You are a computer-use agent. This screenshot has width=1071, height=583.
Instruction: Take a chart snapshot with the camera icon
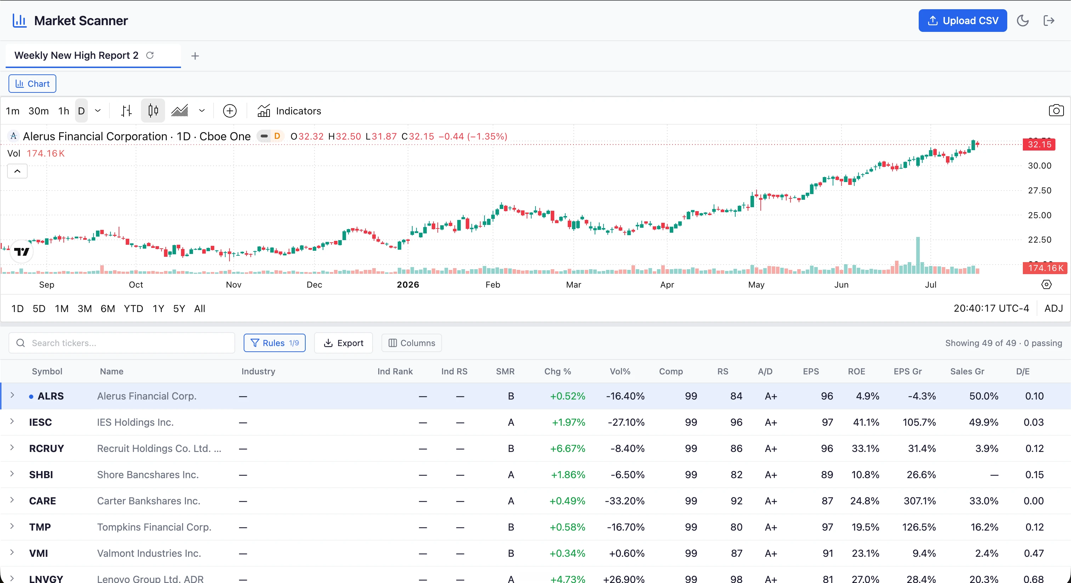1056,111
